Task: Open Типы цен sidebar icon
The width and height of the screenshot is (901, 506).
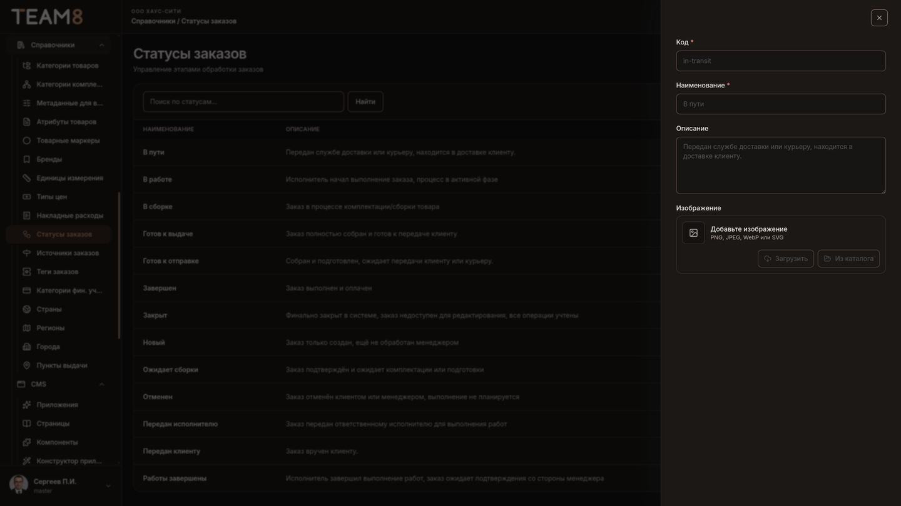Action: point(26,197)
